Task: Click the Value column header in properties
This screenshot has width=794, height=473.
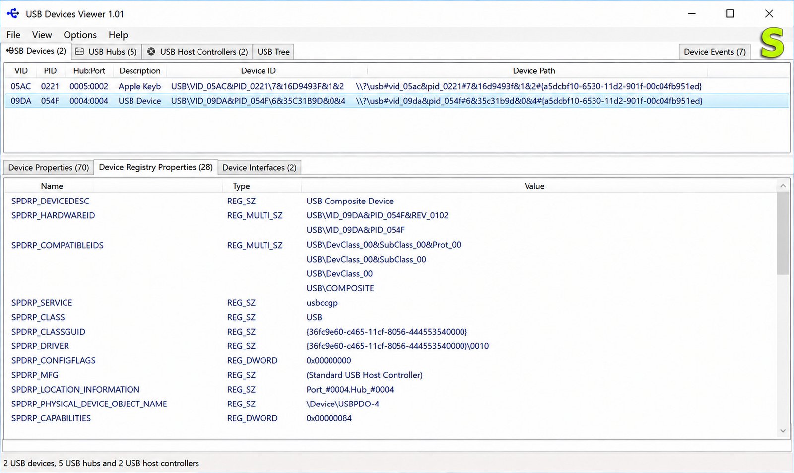Action: pyautogui.click(x=534, y=186)
